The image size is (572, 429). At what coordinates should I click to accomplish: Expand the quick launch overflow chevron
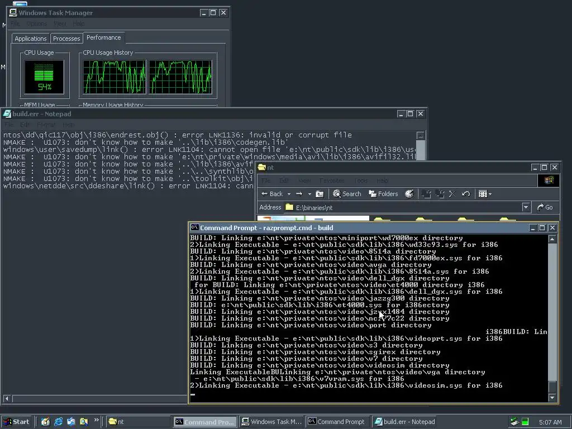click(96, 420)
